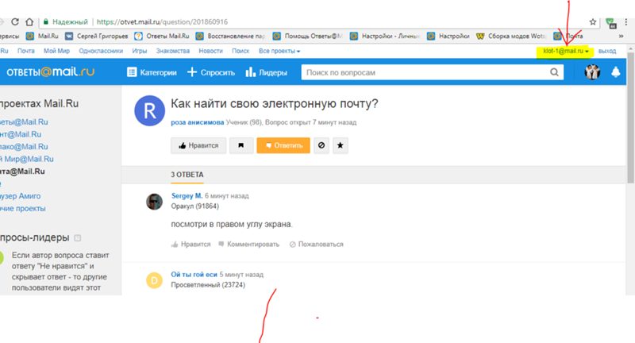Select the 3 ОТВЕТА tab

(187, 175)
